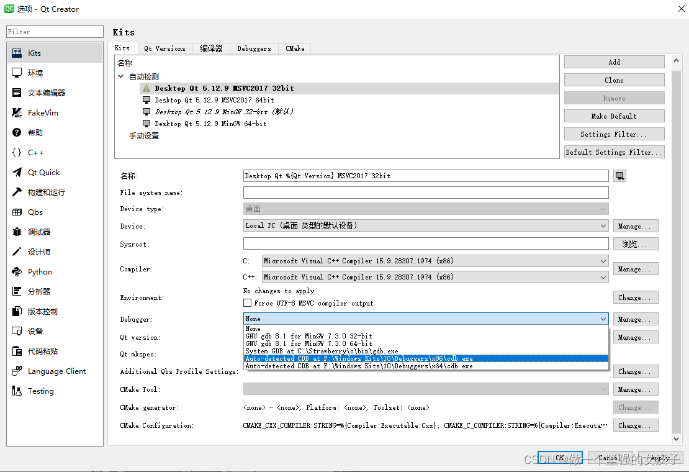
Task: Choose System GDB at C:\Strawberry debugger
Action: click(x=426, y=351)
